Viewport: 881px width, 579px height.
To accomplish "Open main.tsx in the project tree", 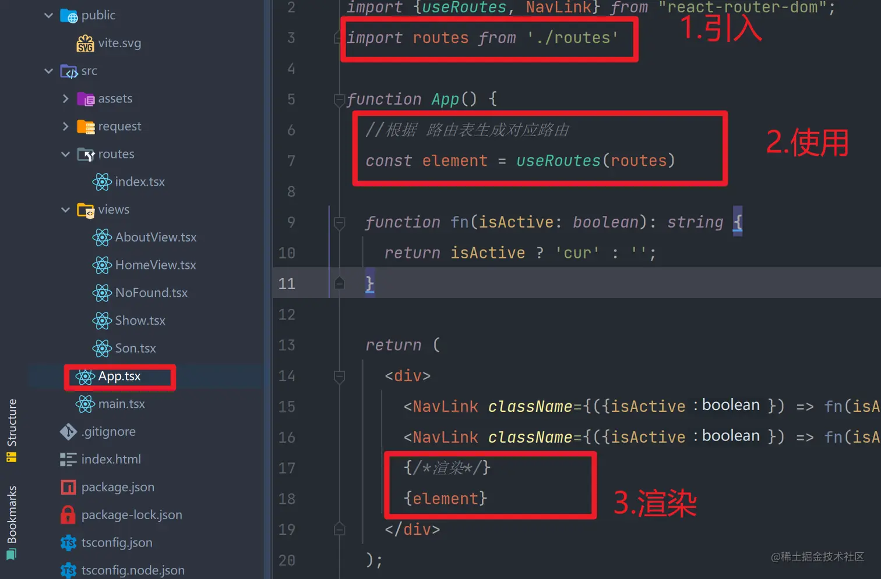I will [122, 403].
